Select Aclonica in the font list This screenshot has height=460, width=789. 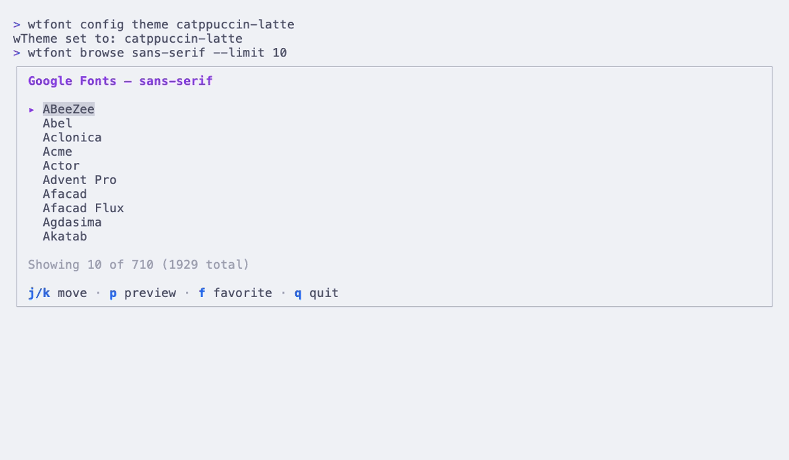click(x=72, y=137)
